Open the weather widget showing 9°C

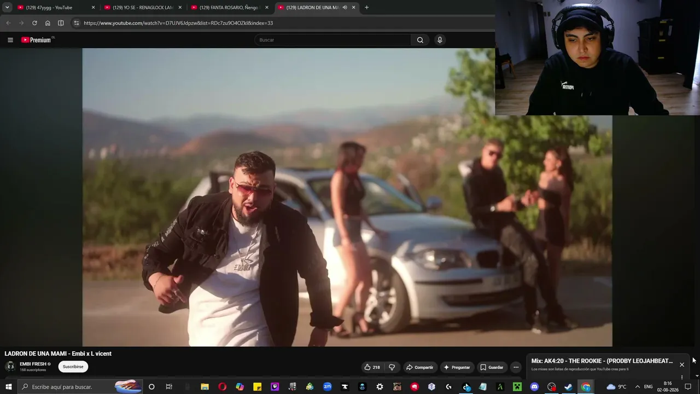[x=616, y=387]
